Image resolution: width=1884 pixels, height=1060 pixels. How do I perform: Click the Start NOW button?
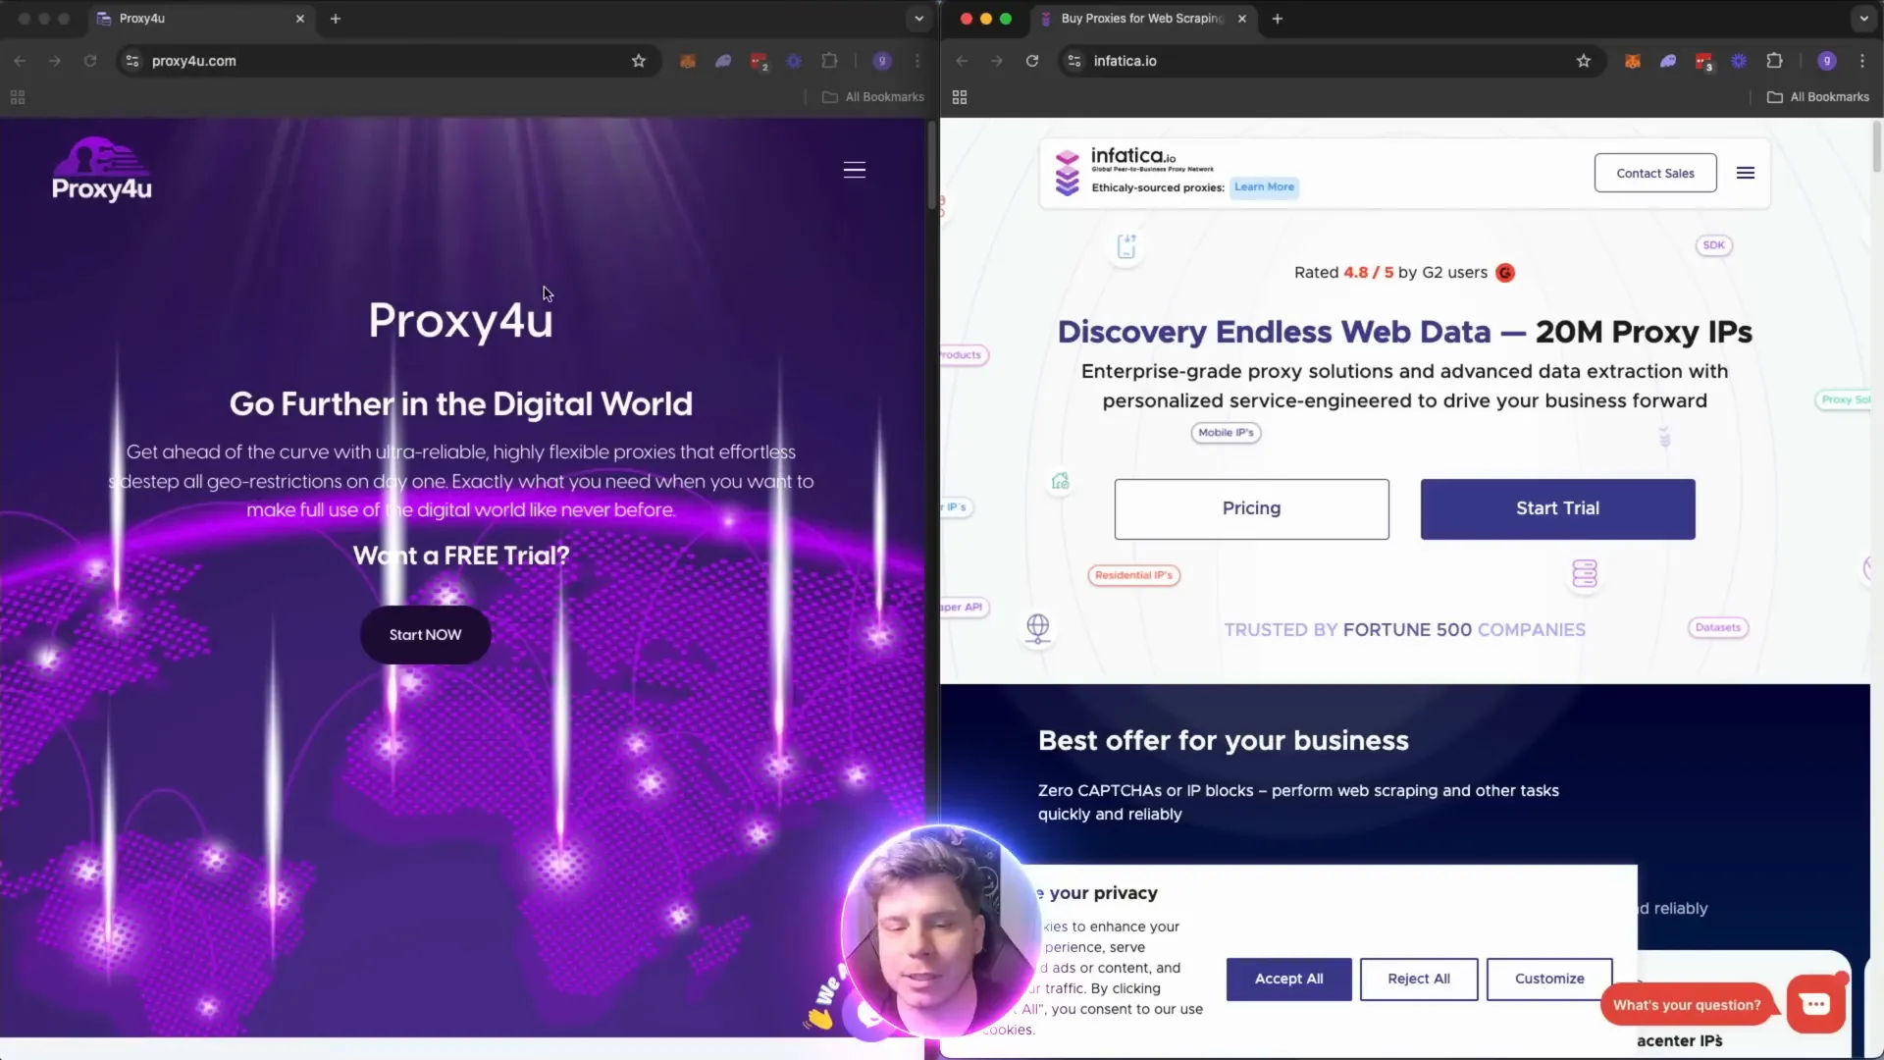(425, 635)
